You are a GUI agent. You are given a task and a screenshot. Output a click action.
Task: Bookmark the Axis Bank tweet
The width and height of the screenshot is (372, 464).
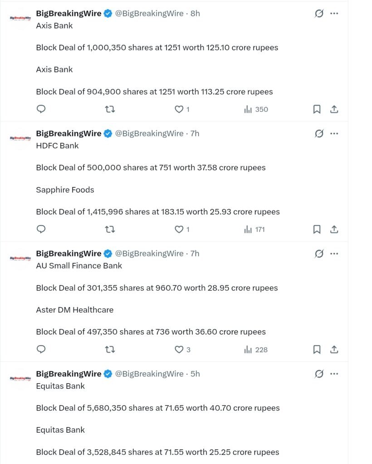(x=317, y=109)
